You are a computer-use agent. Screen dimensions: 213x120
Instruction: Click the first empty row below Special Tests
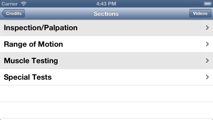106,94
